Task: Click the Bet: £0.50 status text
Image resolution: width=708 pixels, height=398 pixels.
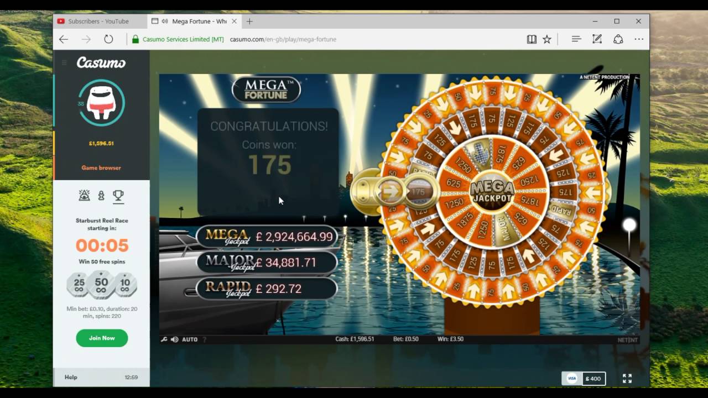Action: (407, 339)
